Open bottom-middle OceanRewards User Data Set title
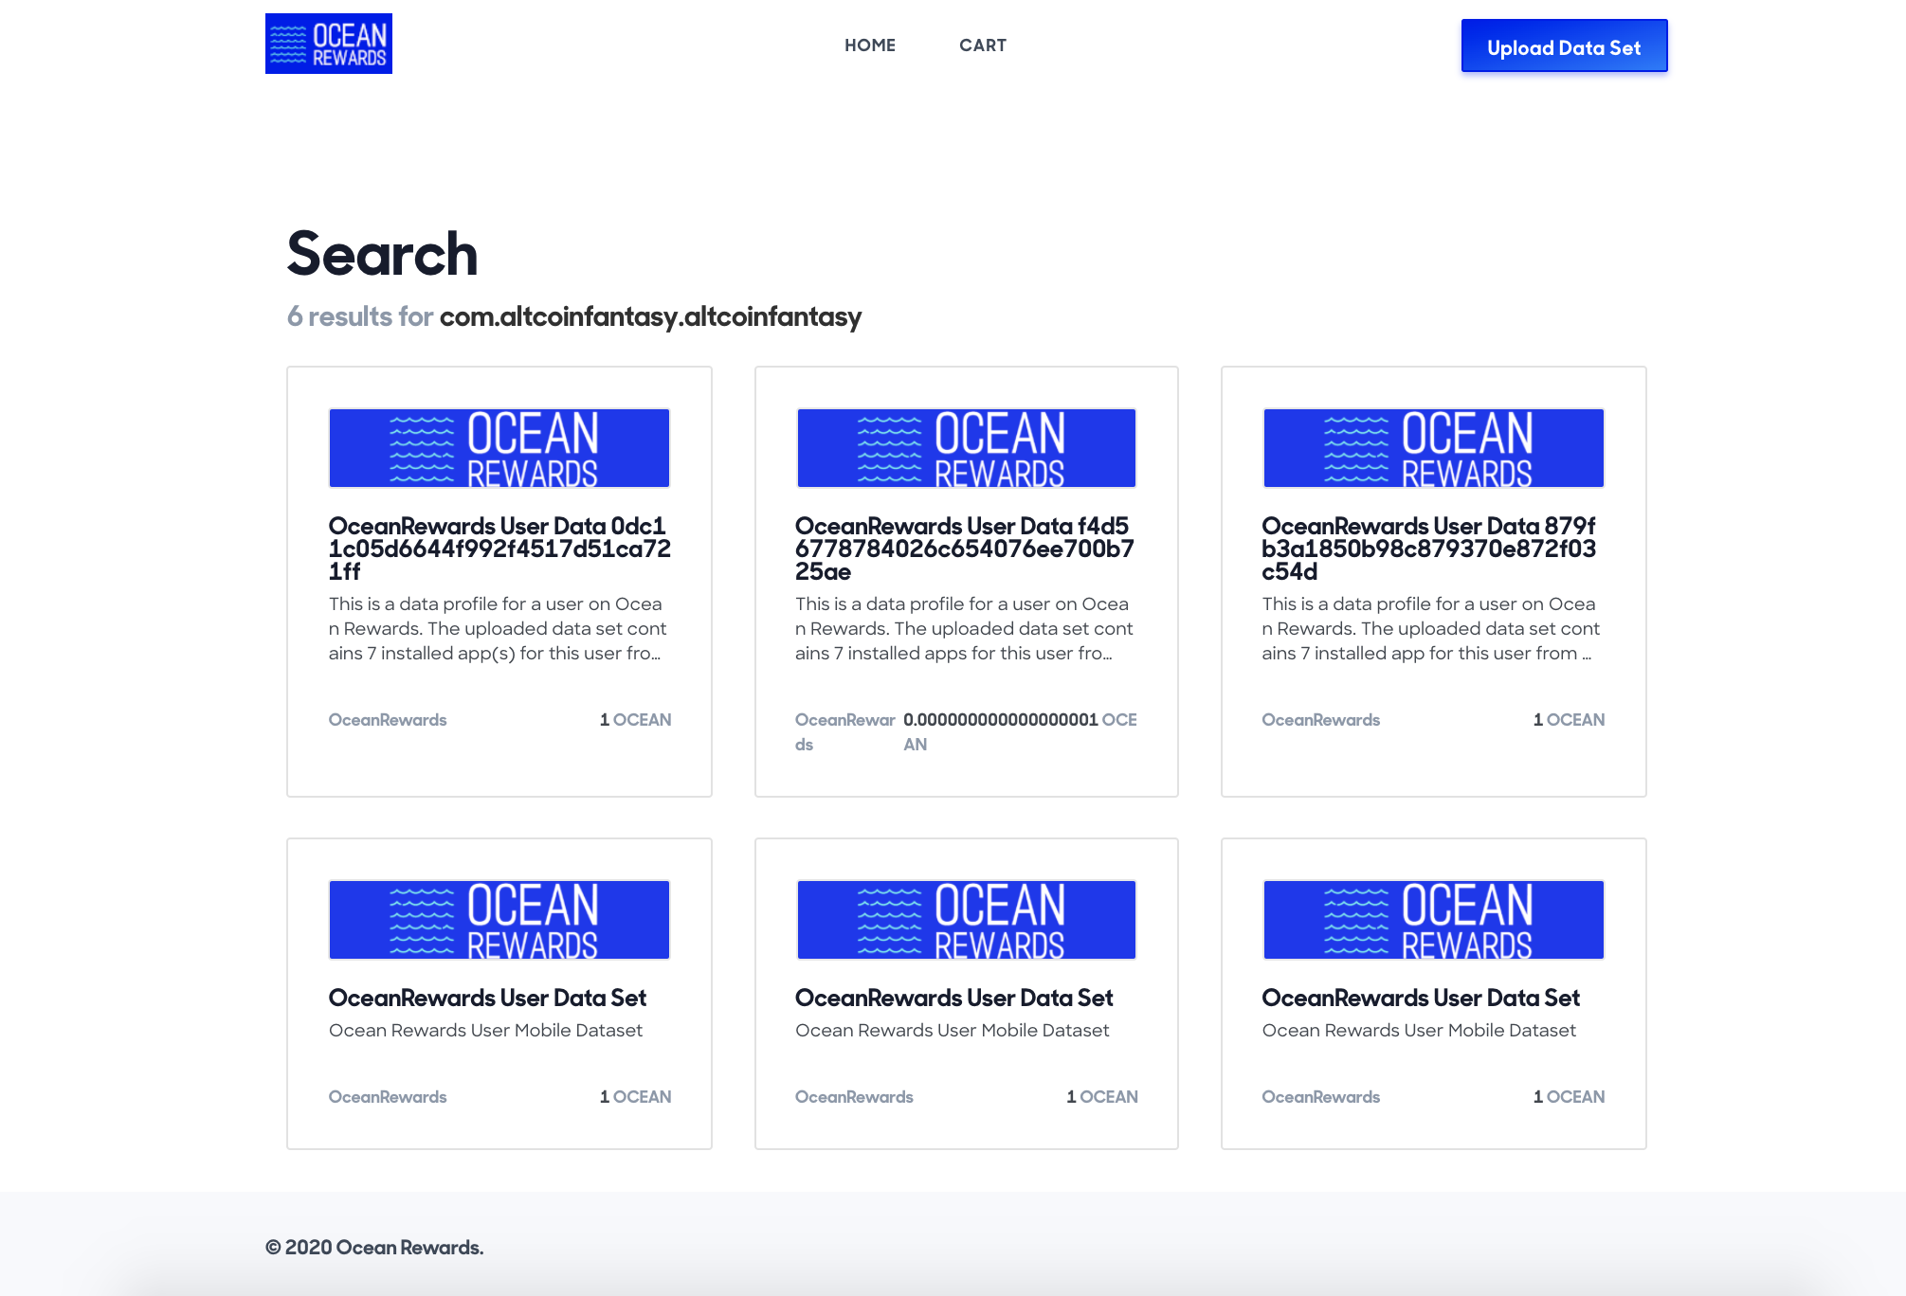Screen dimensions: 1906x1296 [953, 998]
